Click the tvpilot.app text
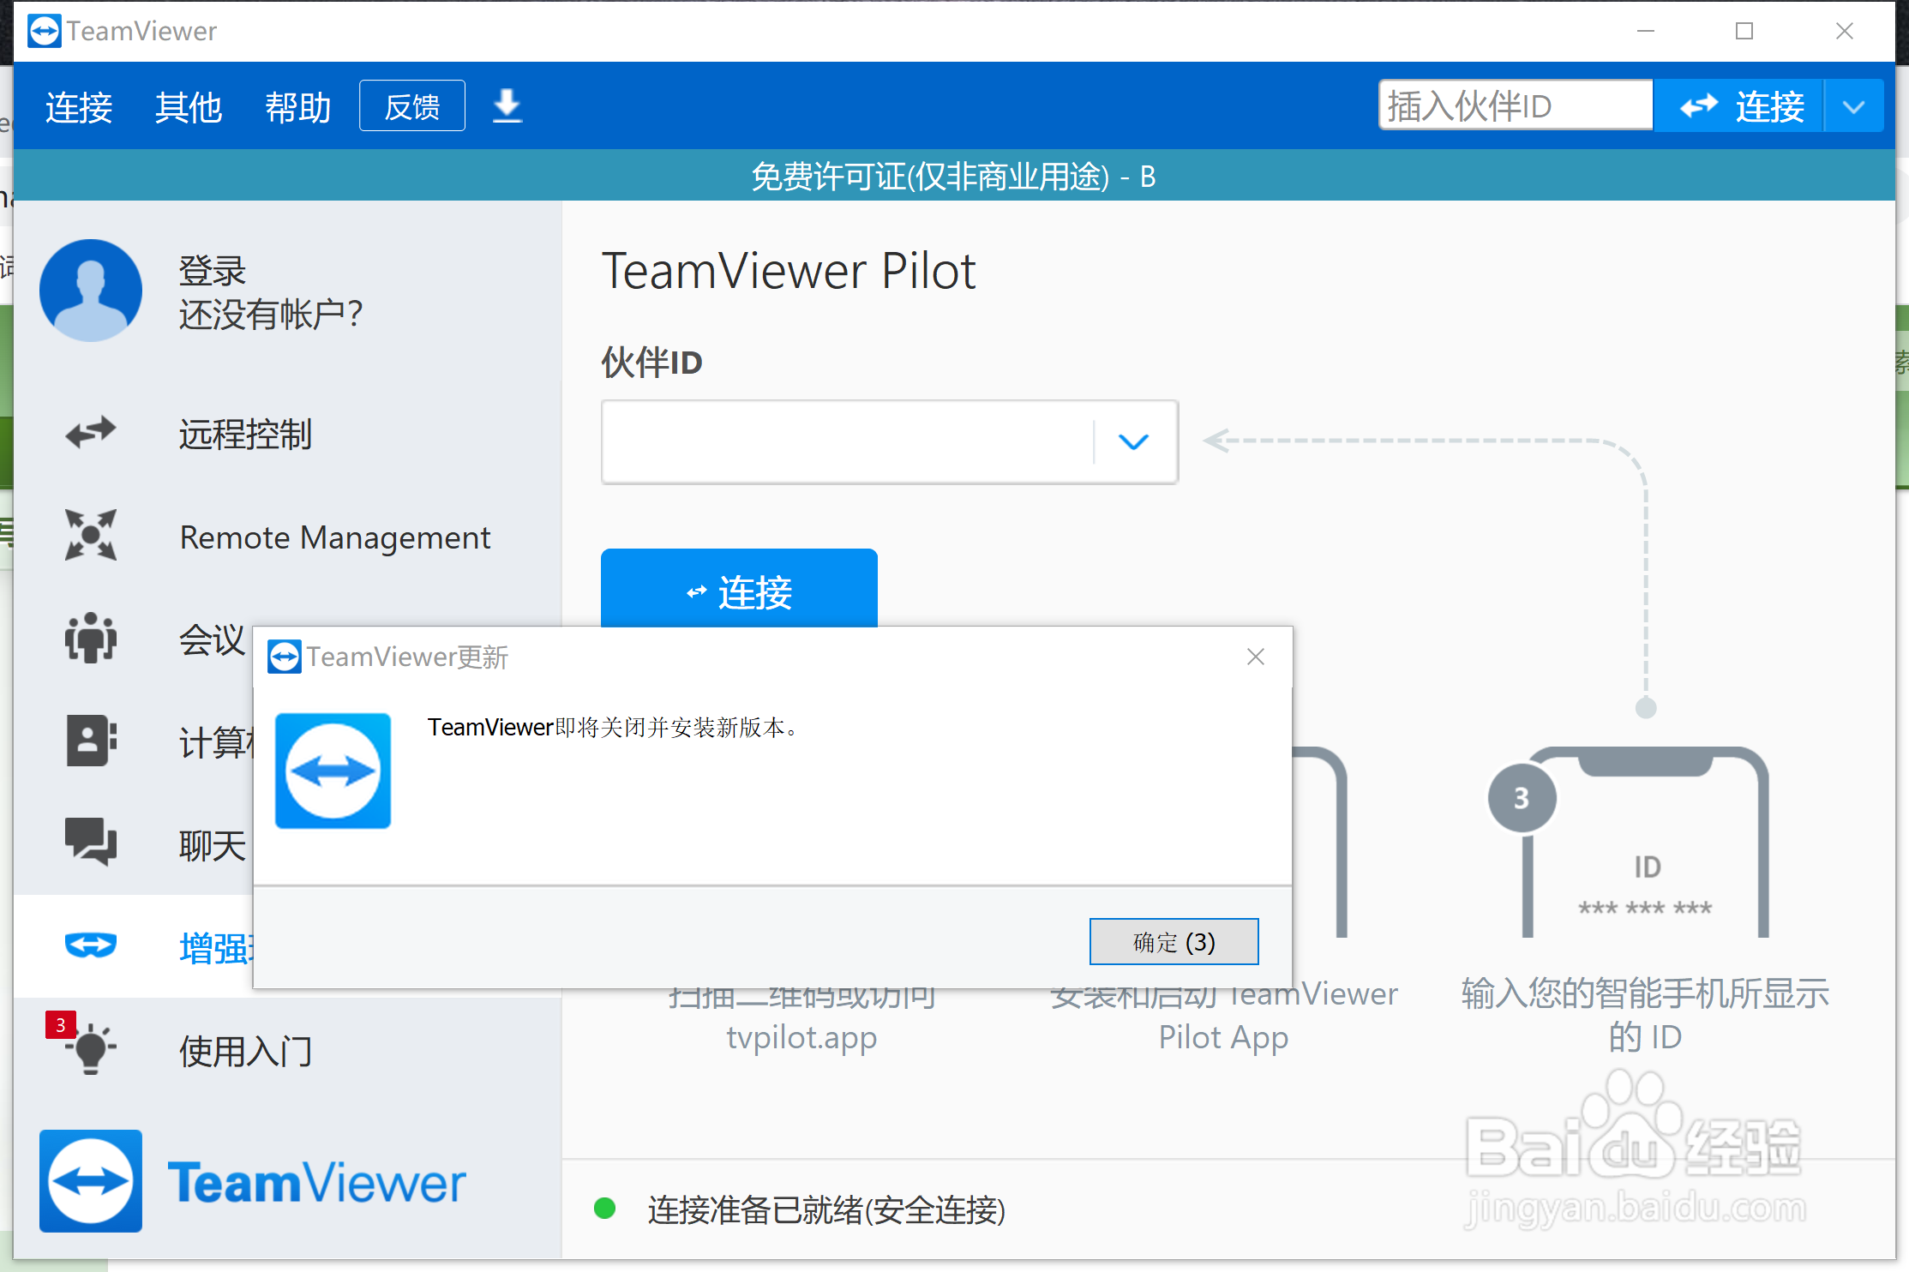The width and height of the screenshot is (1909, 1272). click(x=801, y=1037)
